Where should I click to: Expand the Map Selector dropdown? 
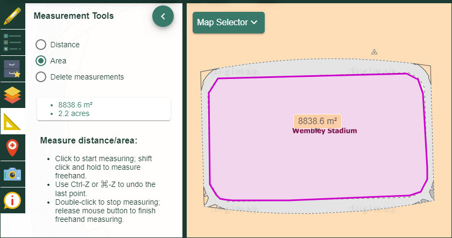(228, 23)
